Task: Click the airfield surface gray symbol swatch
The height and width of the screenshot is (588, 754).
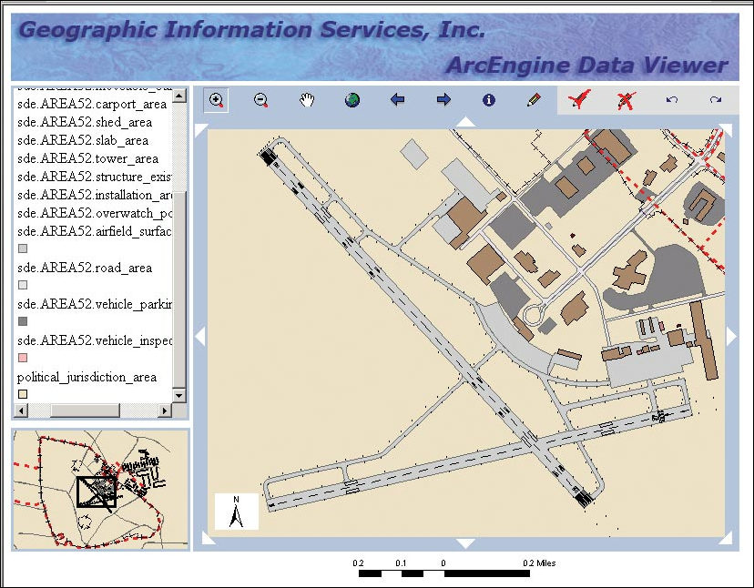Action: pyautogui.click(x=23, y=248)
